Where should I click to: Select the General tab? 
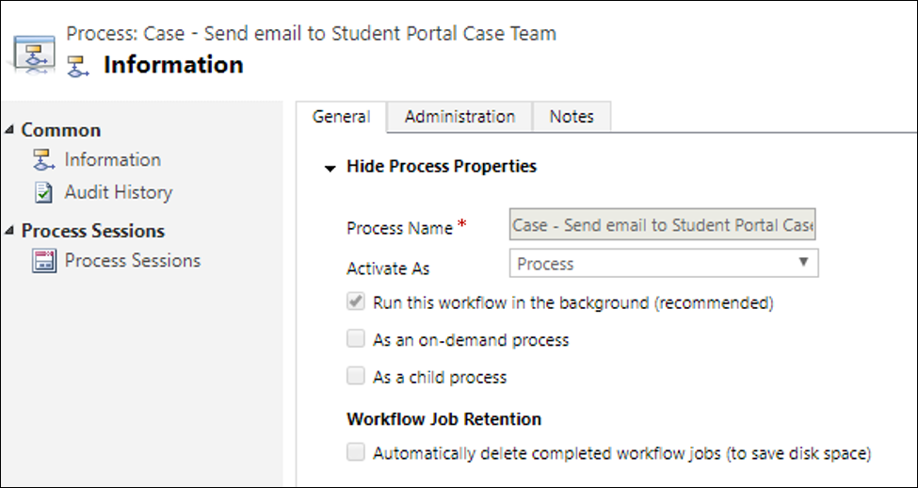pyautogui.click(x=341, y=117)
